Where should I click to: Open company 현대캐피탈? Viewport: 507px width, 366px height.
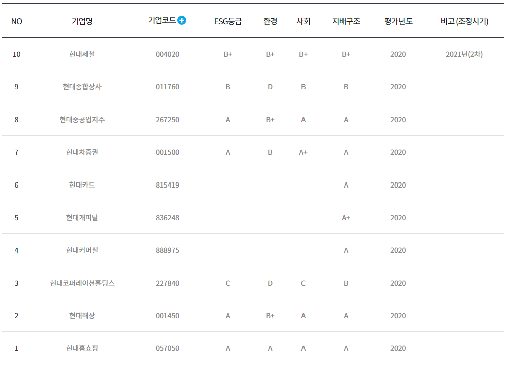82,218
